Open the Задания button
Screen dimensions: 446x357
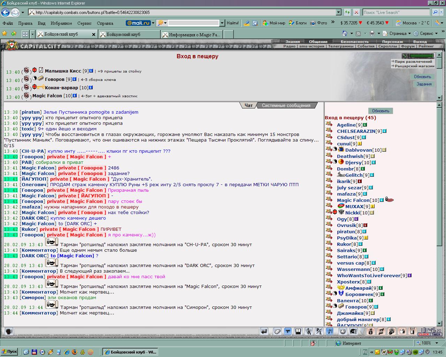click(x=424, y=84)
